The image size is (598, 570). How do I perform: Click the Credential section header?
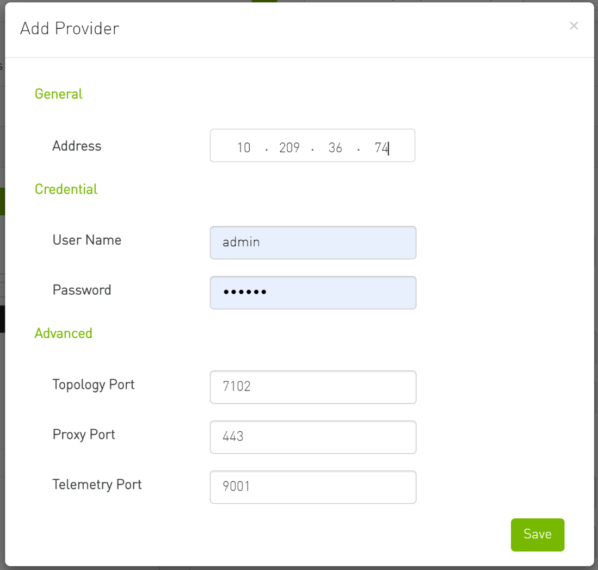(66, 189)
